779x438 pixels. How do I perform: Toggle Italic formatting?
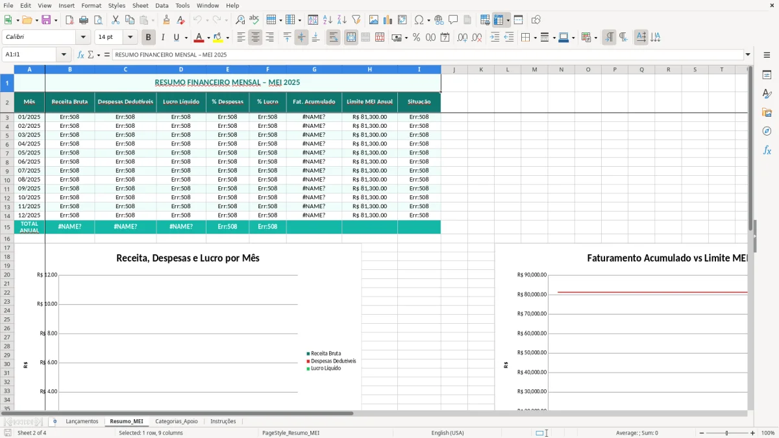(x=162, y=38)
